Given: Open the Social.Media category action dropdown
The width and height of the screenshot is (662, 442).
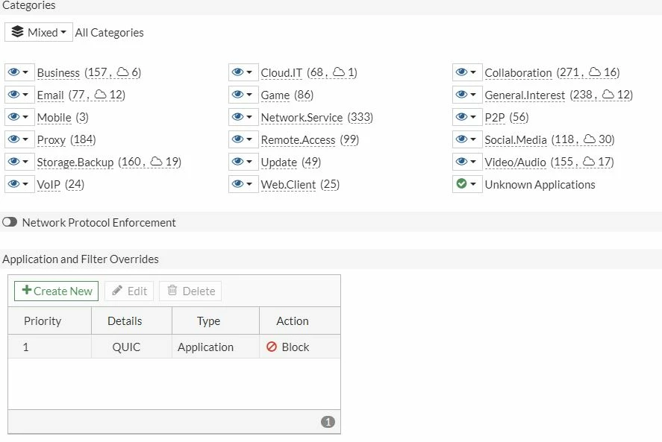Looking at the screenshot, I should pos(467,139).
